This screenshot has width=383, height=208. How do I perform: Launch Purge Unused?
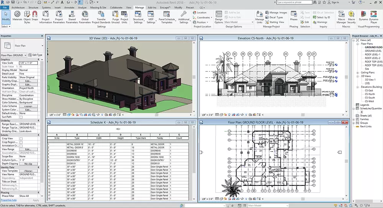tap(116, 17)
